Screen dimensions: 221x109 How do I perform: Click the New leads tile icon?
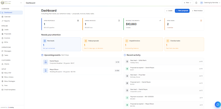point(45,41)
